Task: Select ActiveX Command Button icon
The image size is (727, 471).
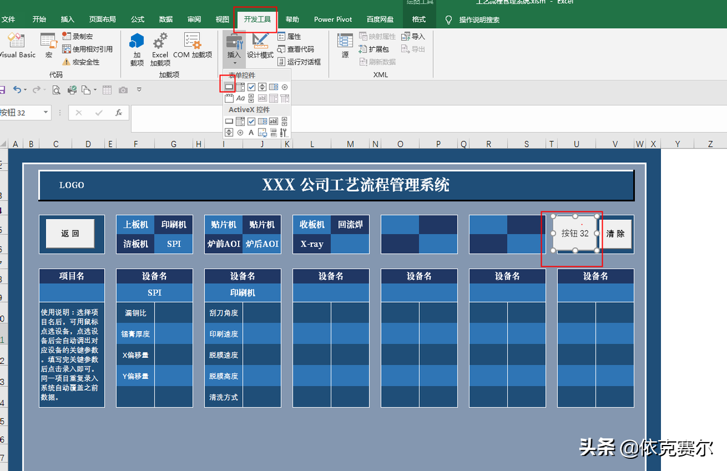Action: coord(229,121)
